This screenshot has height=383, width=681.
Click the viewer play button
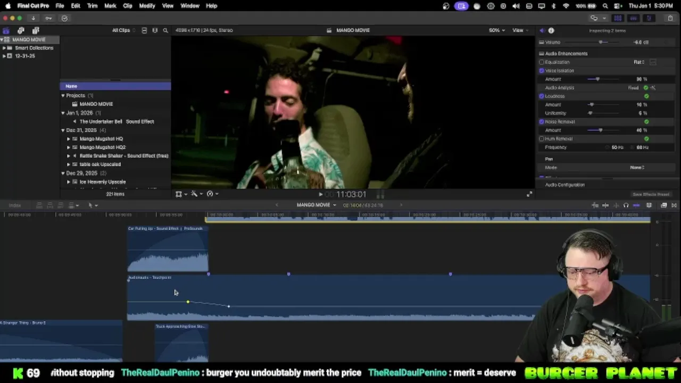point(321,195)
